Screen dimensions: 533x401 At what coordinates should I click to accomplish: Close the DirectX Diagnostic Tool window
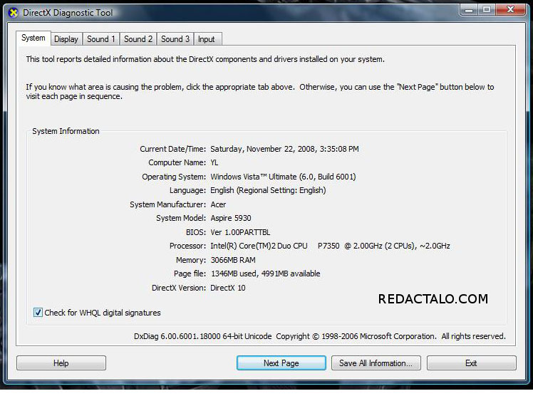coord(510,10)
